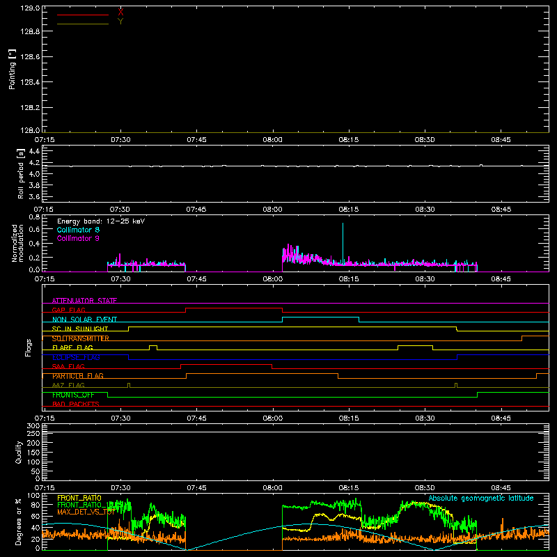Select the SC_IN_SUNLIGHT flag label

click(x=80, y=329)
